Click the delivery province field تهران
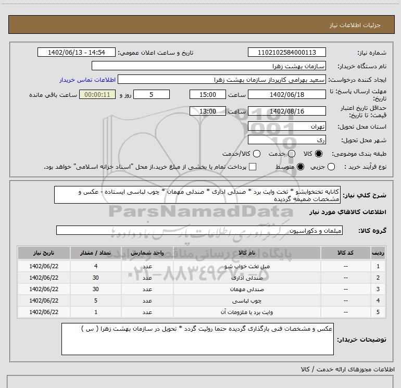The width and height of the screenshot is (401, 388). point(286,127)
